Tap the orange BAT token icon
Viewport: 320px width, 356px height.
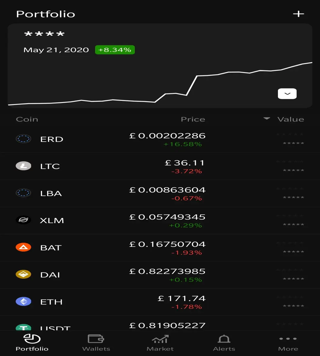23,247
